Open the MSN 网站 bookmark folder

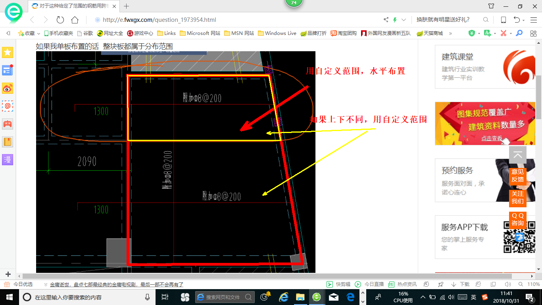239,33
